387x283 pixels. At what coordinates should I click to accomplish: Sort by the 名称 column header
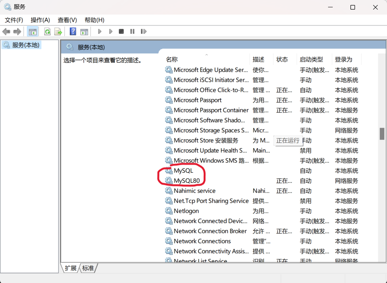206,59
